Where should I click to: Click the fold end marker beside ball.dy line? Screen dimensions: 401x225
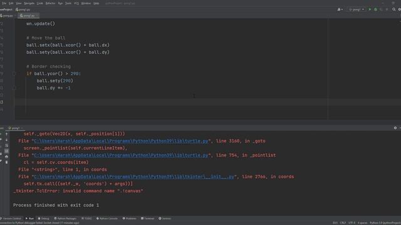(14, 87)
